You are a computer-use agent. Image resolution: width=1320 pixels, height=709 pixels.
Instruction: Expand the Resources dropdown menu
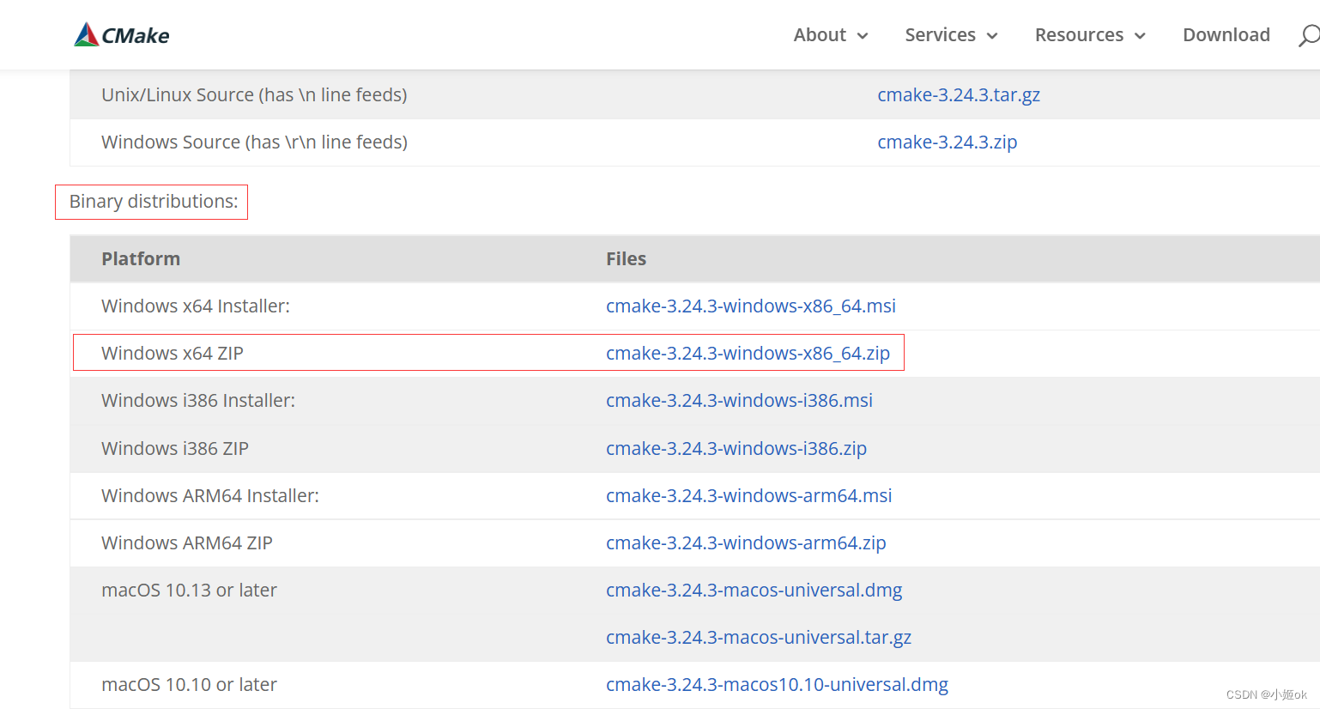[1088, 35]
